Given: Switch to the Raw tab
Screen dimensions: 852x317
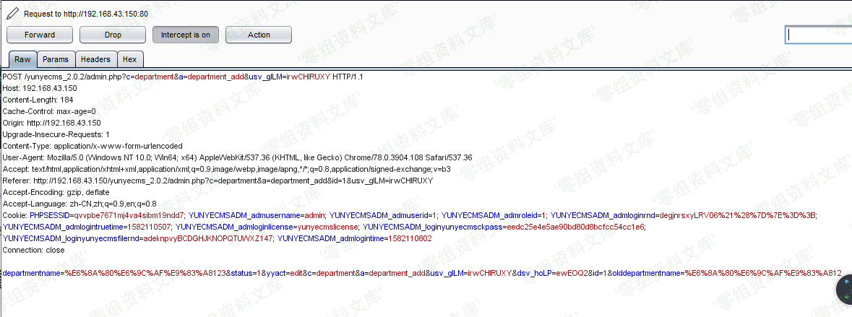Looking at the screenshot, I should [x=22, y=60].
